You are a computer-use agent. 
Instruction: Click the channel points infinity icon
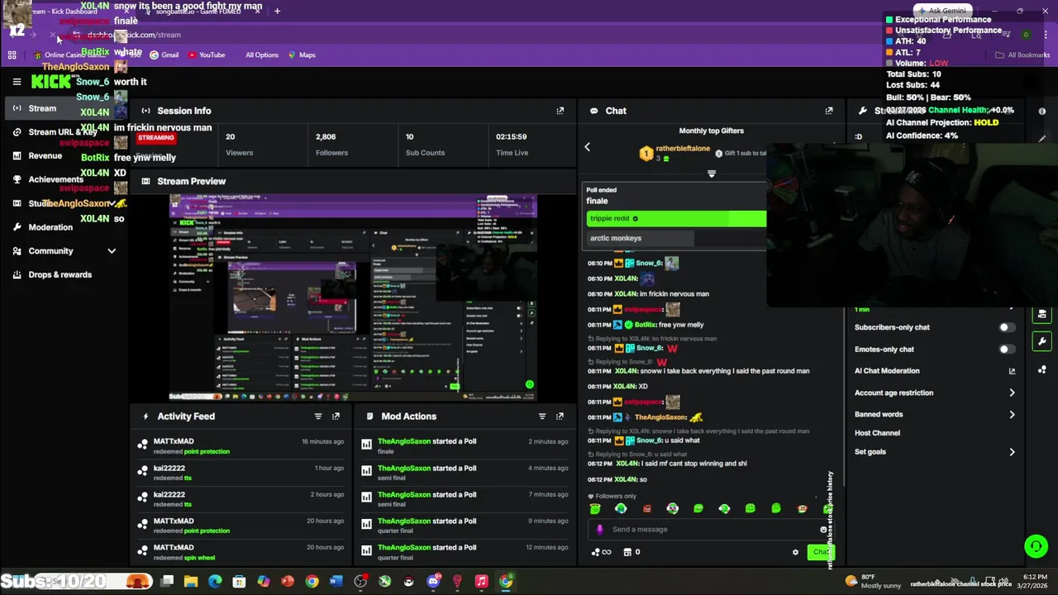[602, 552]
